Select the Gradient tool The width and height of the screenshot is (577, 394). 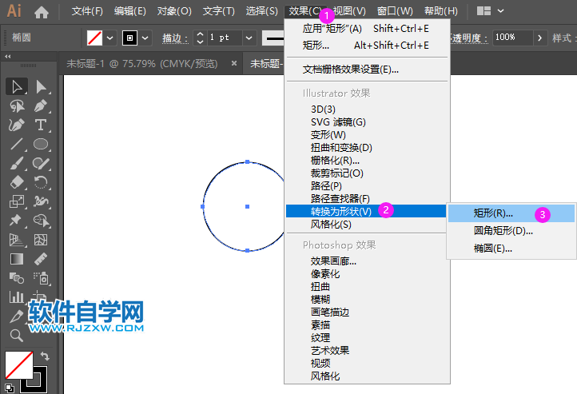(16, 259)
